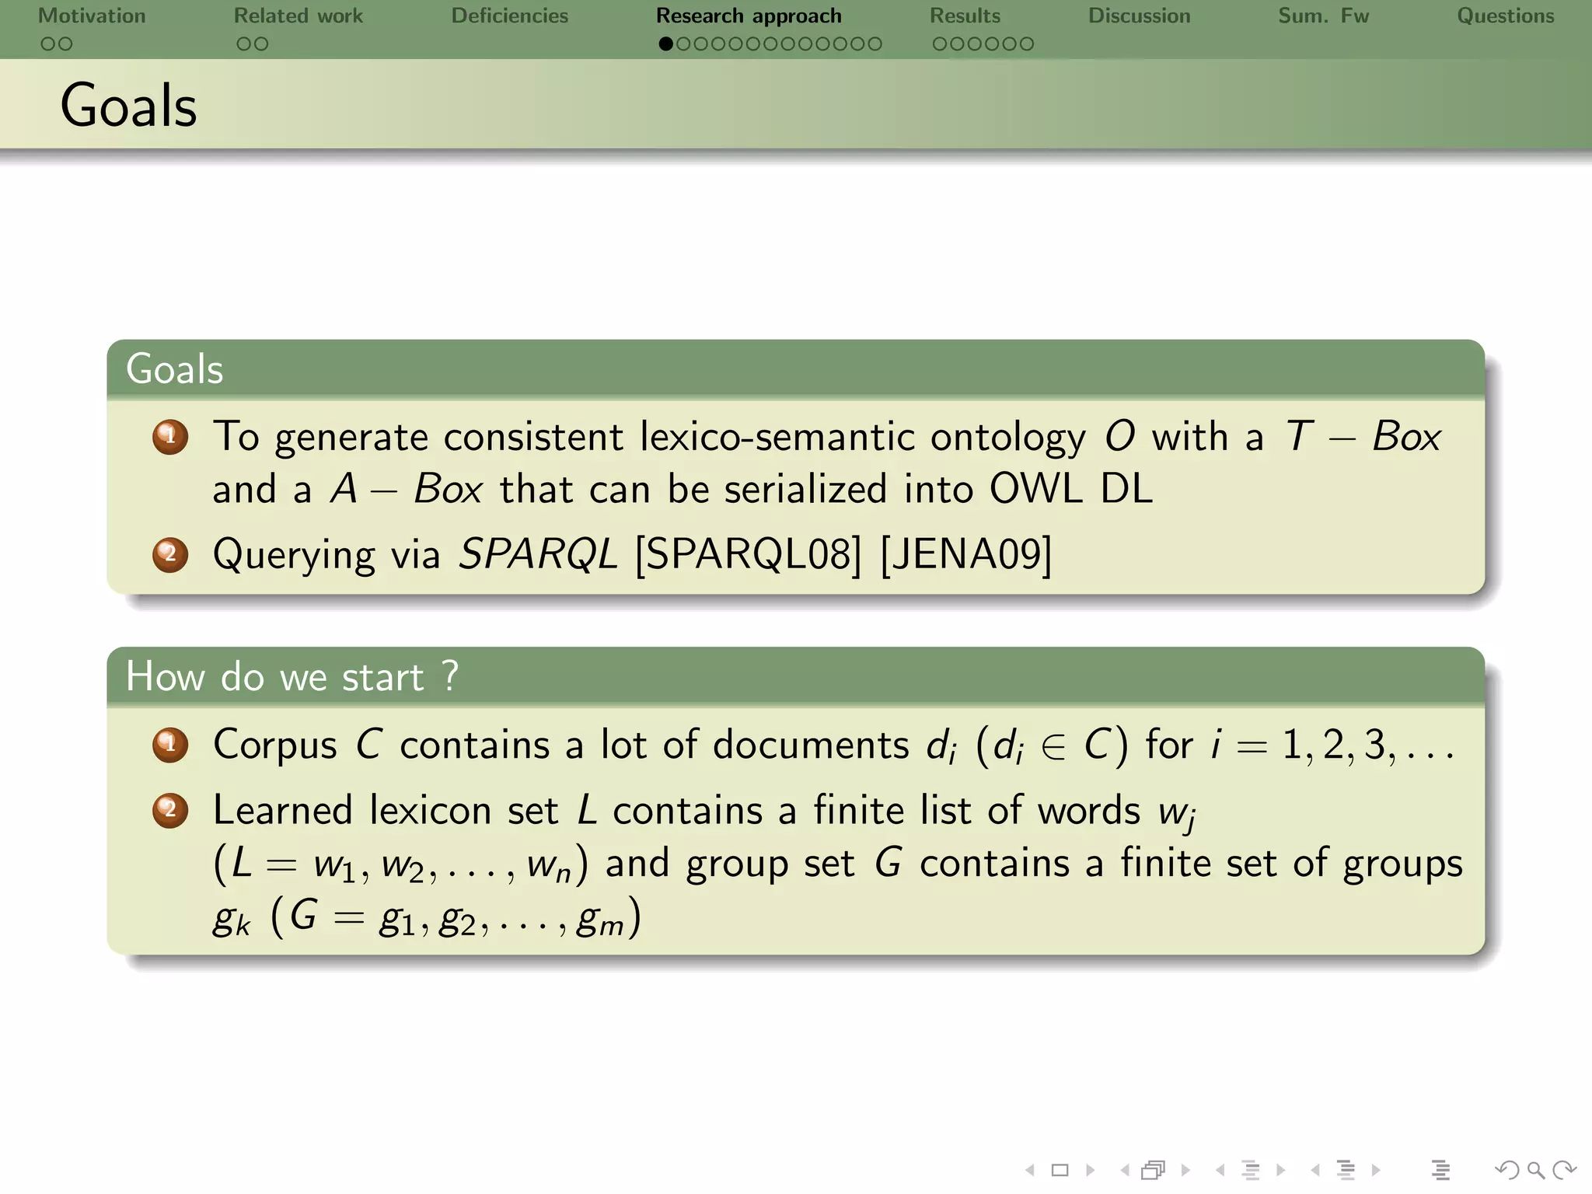Go to next slide using right arrow

click(1090, 1170)
